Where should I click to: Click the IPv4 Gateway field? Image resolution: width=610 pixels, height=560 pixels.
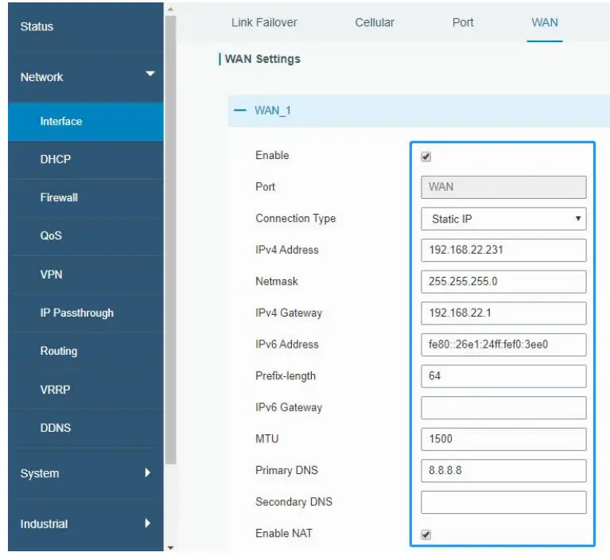point(503,313)
